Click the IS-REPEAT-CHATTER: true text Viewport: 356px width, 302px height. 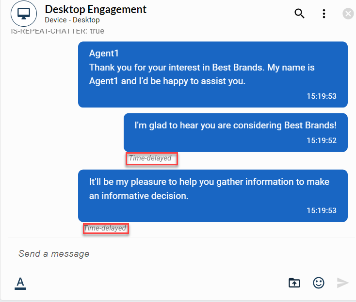click(x=57, y=31)
